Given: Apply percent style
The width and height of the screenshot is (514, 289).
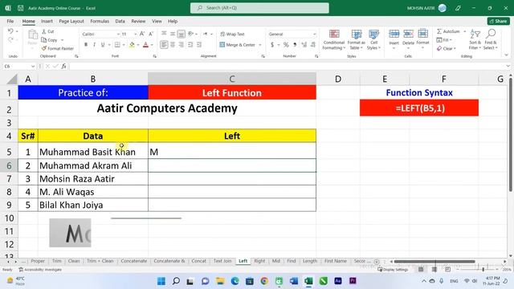Looking at the screenshot, I should pyautogui.click(x=286, y=45).
